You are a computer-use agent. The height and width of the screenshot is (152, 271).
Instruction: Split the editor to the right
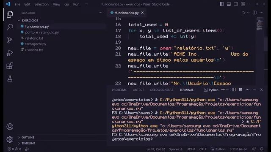254,13
